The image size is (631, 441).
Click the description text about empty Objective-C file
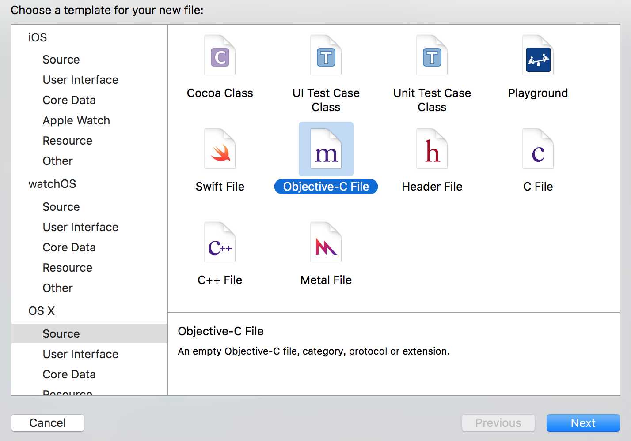tap(314, 351)
